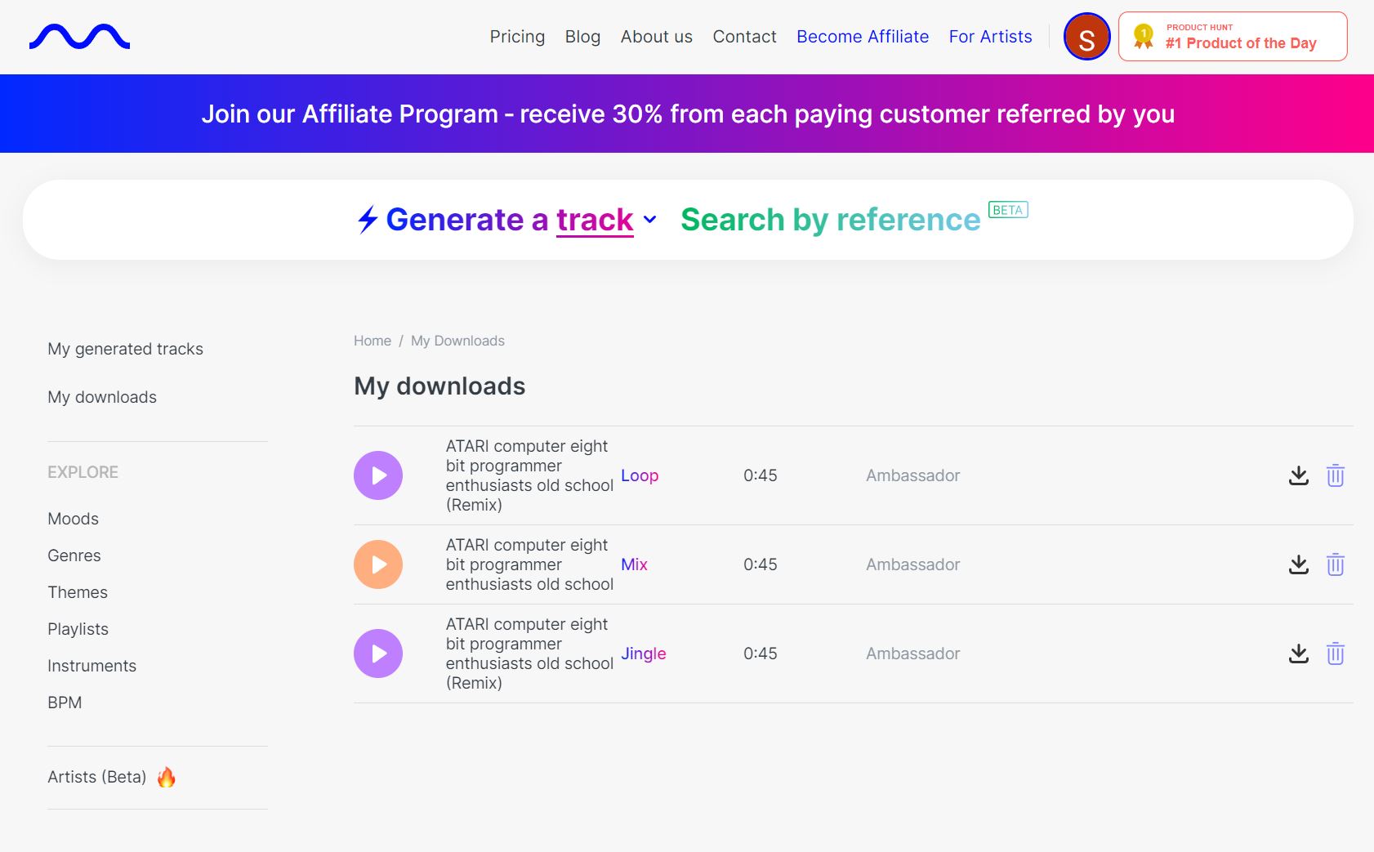This screenshot has height=852, width=1374.
Task: Open the Pricing page
Action: [517, 37]
